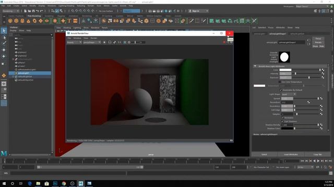This screenshot has height=187, width=334.
Task: Click the New scene icon
Action: pyautogui.click(x=26, y=11)
